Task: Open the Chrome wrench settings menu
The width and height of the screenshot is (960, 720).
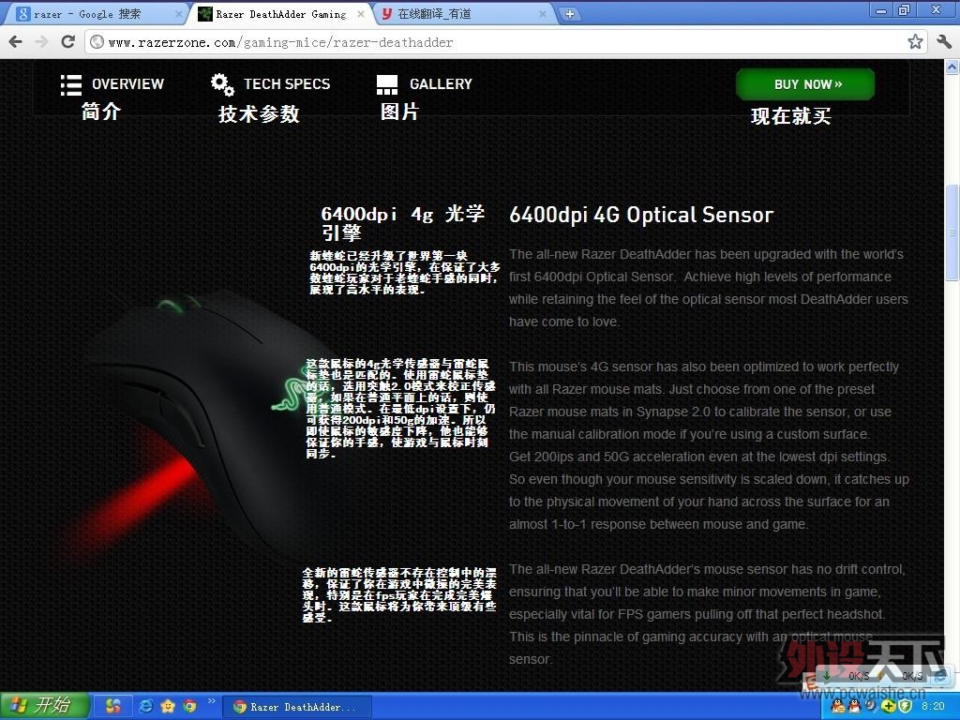Action: (x=943, y=41)
